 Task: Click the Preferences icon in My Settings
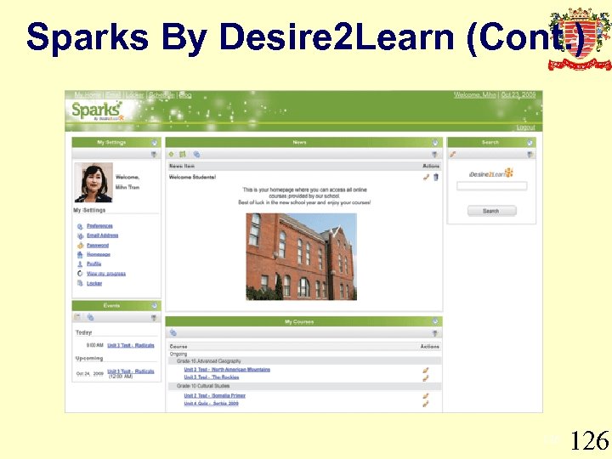coord(80,226)
